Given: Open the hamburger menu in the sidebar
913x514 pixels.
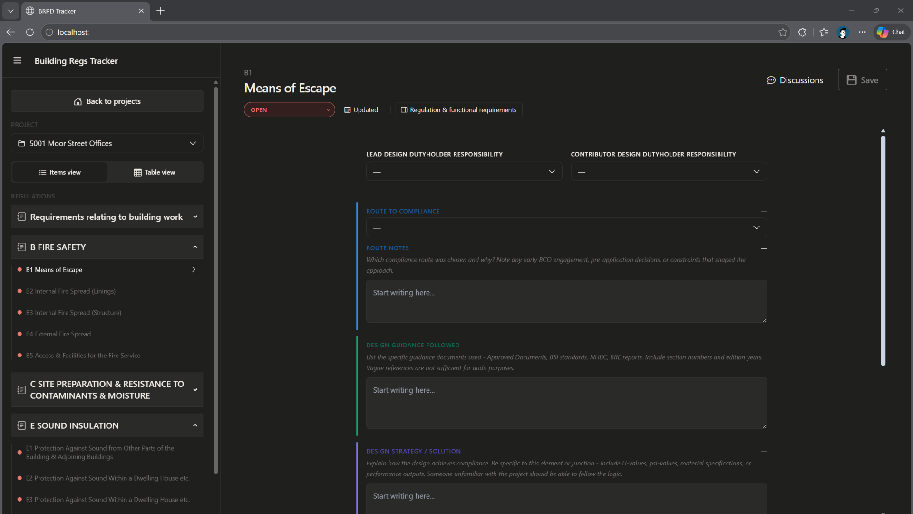Looking at the screenshot, I should tap(17, 60).
